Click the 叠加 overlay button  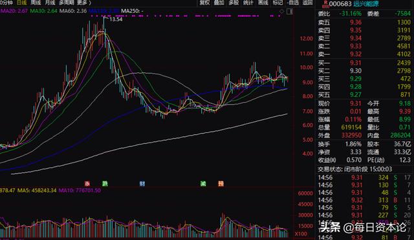tap(219, 3)
